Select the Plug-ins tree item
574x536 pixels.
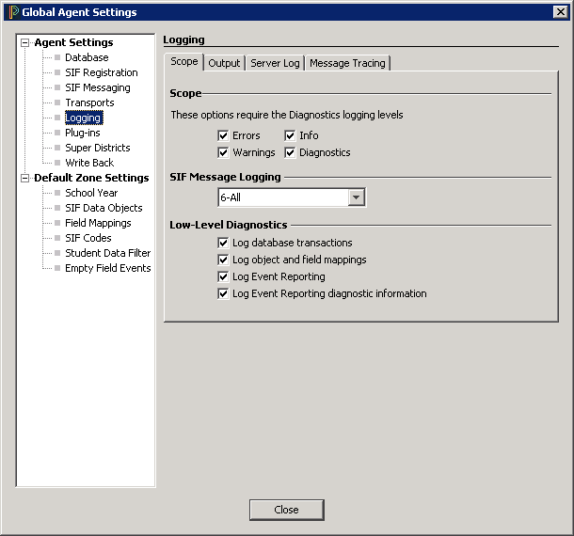83,133
